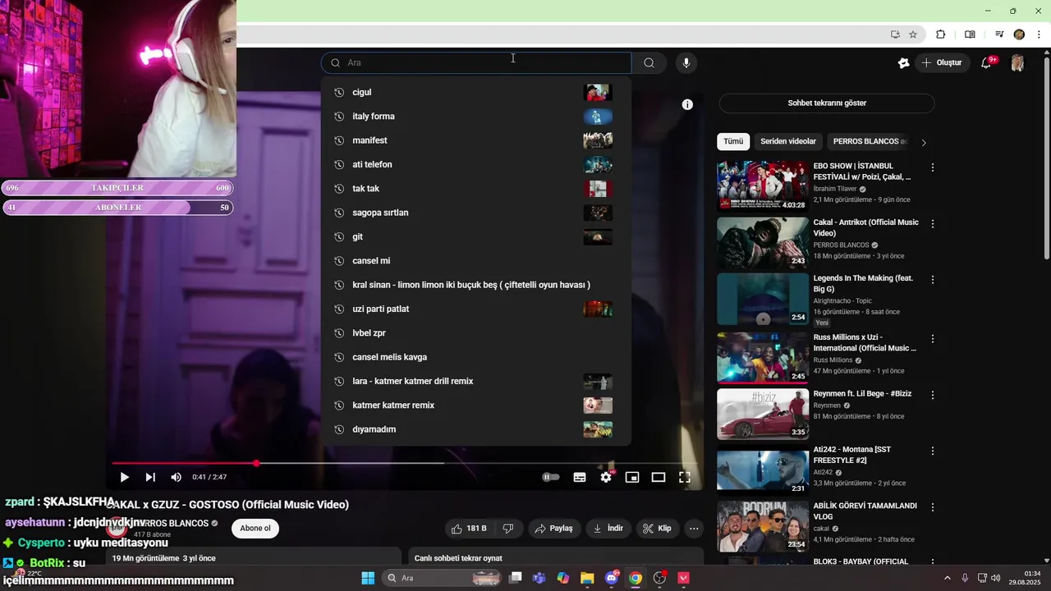
Task: Create a clip with the Klip button
Action: tap(658, 529)
